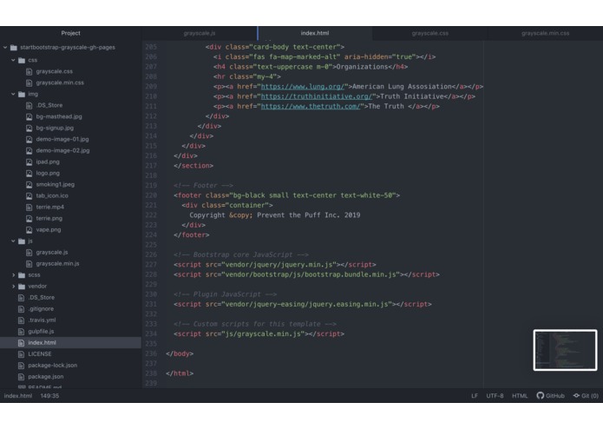Click image icon beside bg-masthead.jpg

[29, 116]
